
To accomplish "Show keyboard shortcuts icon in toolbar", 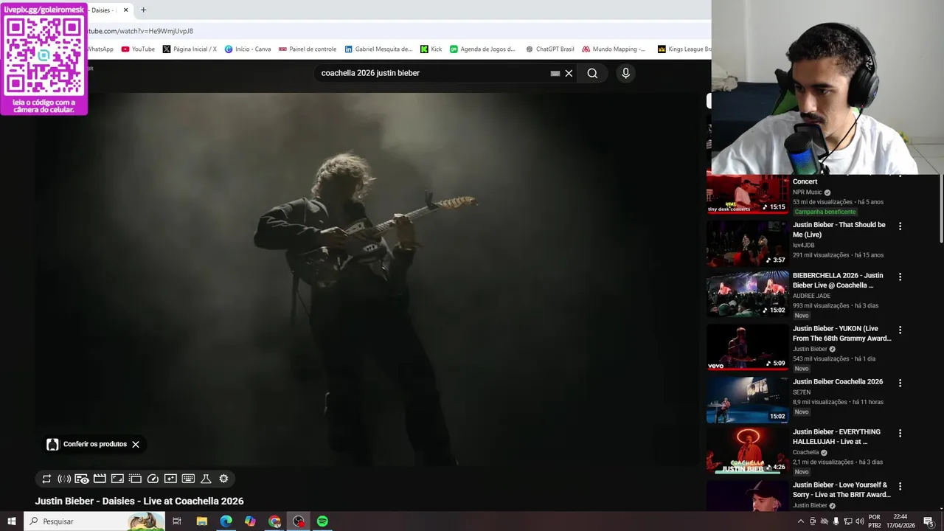I will pyautogui.click(x=188, y=479).
